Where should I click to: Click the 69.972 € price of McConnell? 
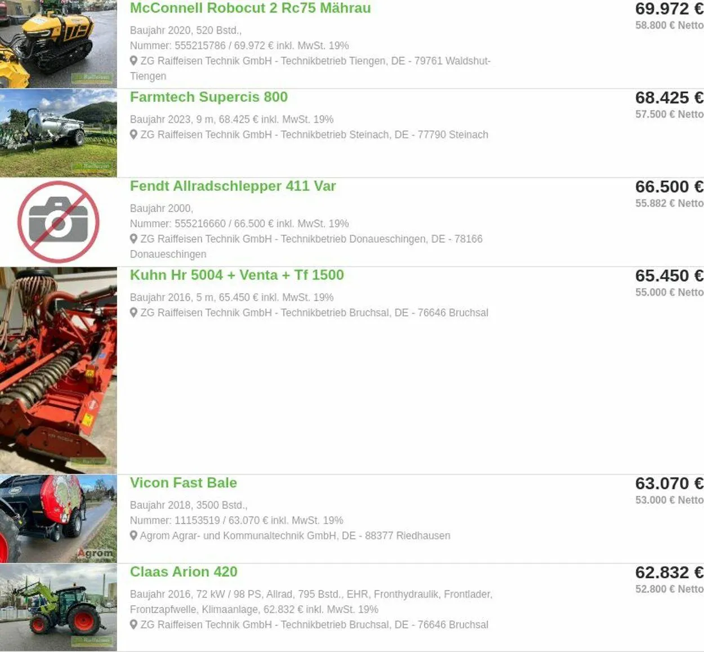[x=669, y=9]
